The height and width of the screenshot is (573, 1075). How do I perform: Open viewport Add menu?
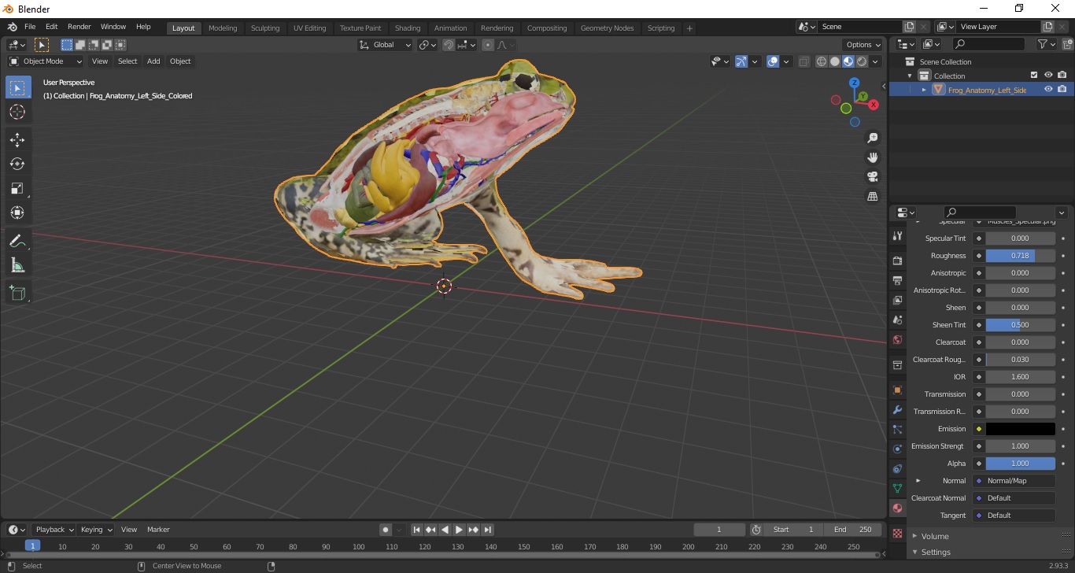tap(153, 61)
